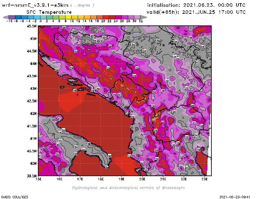Click the 16E longitude axis label
This screenshot has height=199, width=257.
click(59, 179)
